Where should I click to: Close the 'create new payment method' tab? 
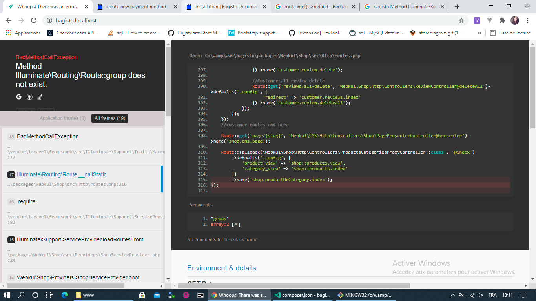tap(175, 7)
